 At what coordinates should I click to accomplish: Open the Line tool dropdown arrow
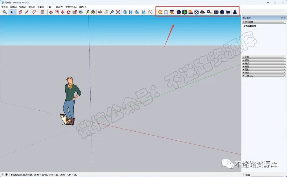tap(30, 12)
